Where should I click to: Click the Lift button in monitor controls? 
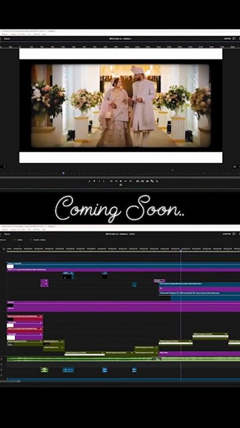click(137, 181)
